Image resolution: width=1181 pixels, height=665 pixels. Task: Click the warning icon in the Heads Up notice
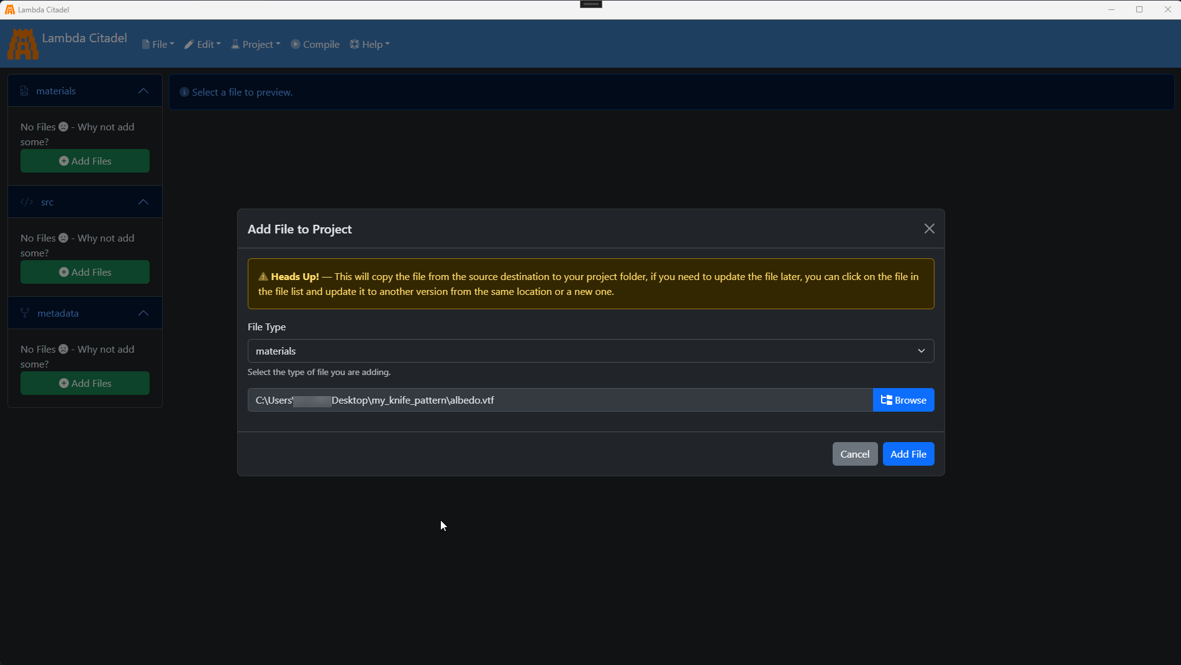tap(262, 277)
